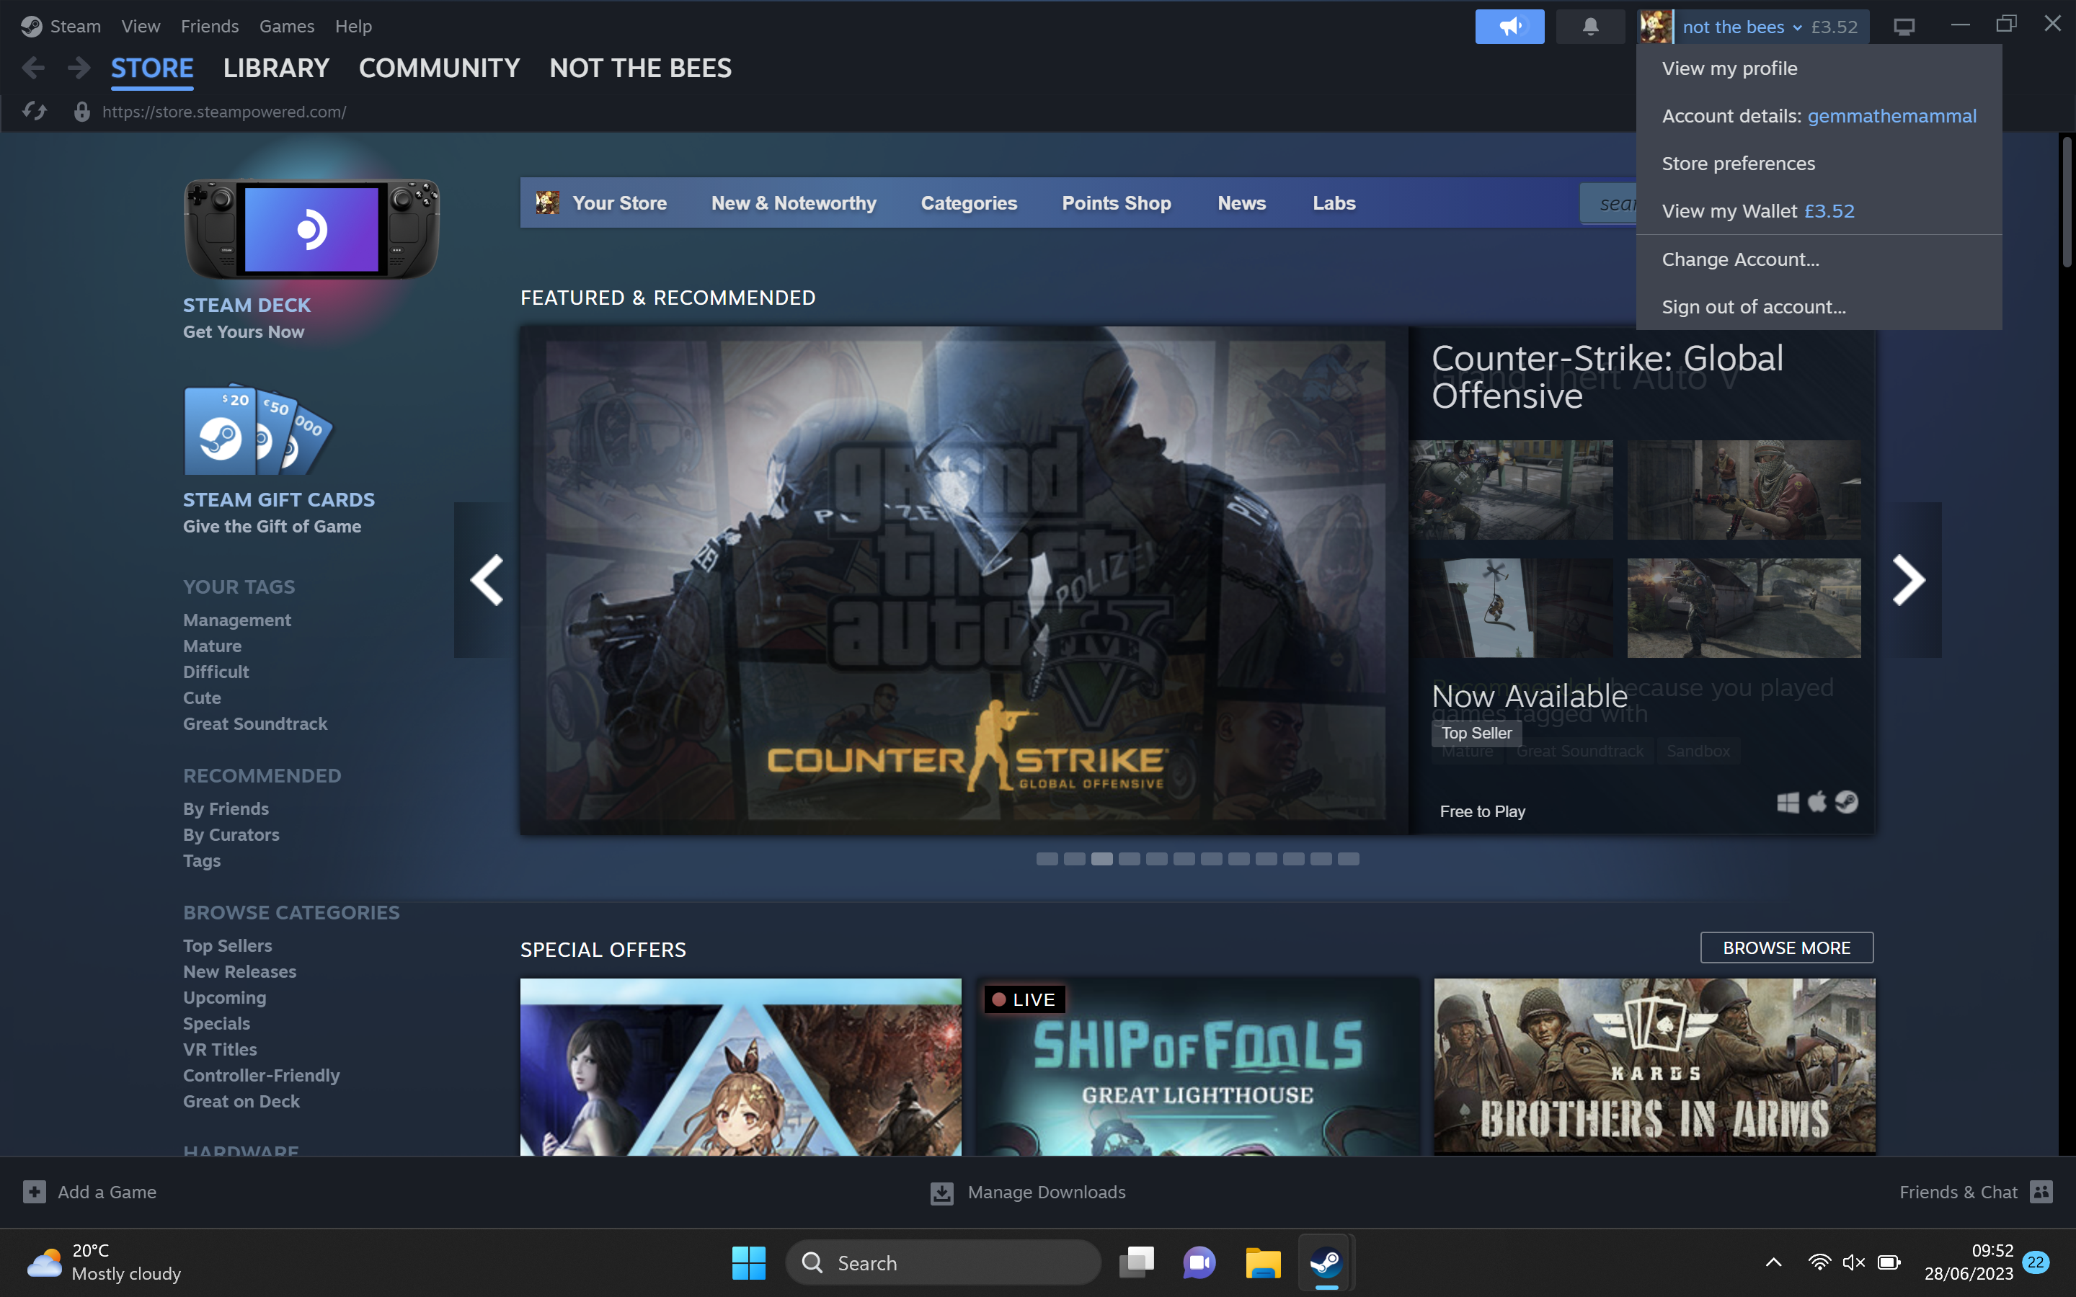
Task: Click the By Curators link
Action: tap(231, 834)
